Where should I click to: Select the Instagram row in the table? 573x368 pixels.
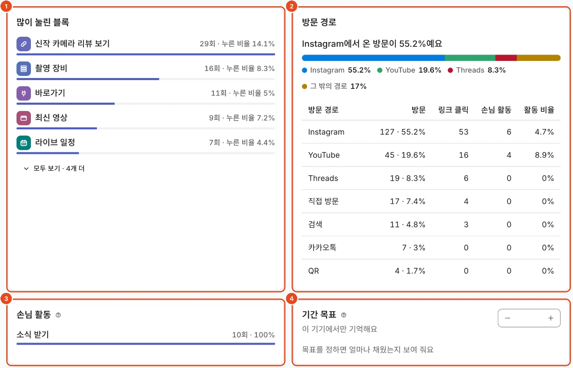point(431,132)
